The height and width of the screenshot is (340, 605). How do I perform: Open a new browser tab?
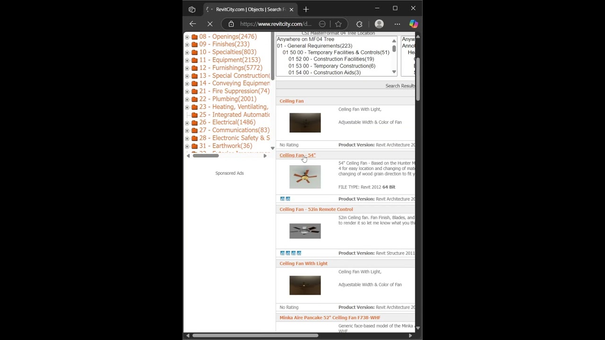[306, 9]
